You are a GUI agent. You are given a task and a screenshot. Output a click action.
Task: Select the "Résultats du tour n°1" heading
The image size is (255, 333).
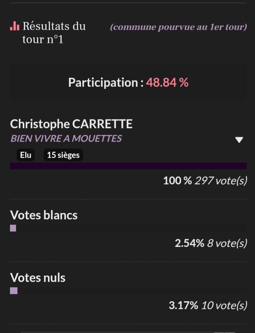click(x=54, y=33)
